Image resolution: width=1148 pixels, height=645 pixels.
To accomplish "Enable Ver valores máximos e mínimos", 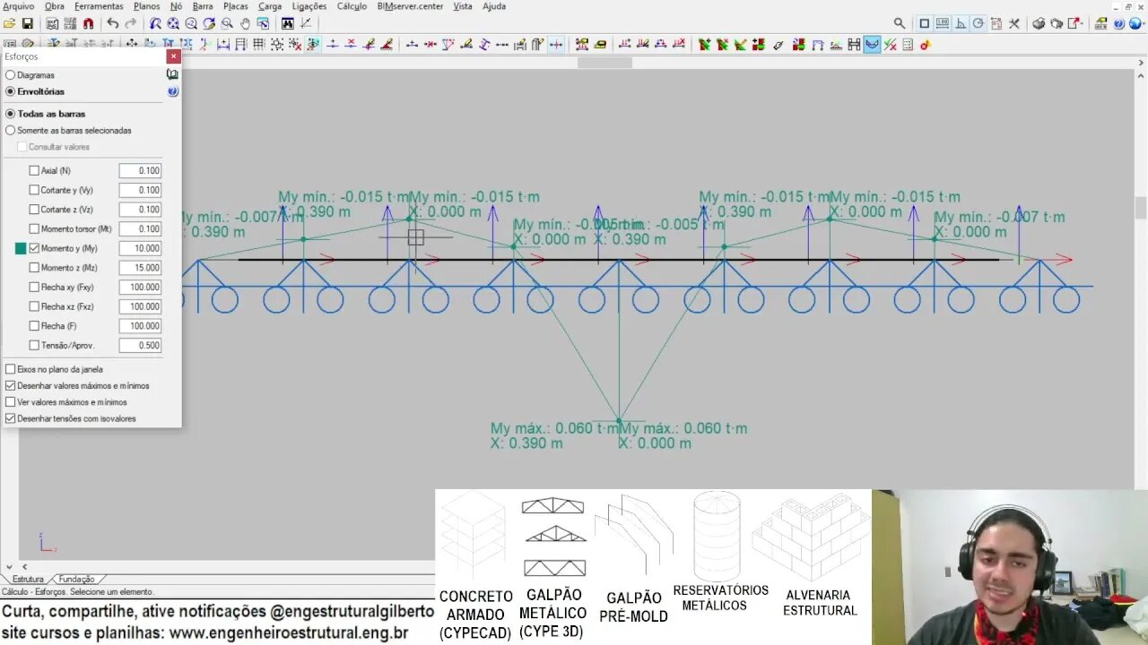I will click(11, 402).
